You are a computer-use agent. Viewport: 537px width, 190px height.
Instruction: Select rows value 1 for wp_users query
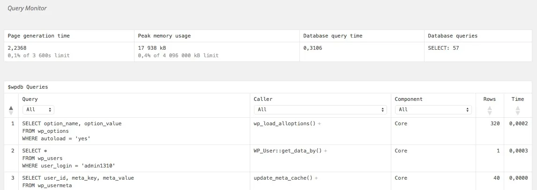click(x=498, y=151)
